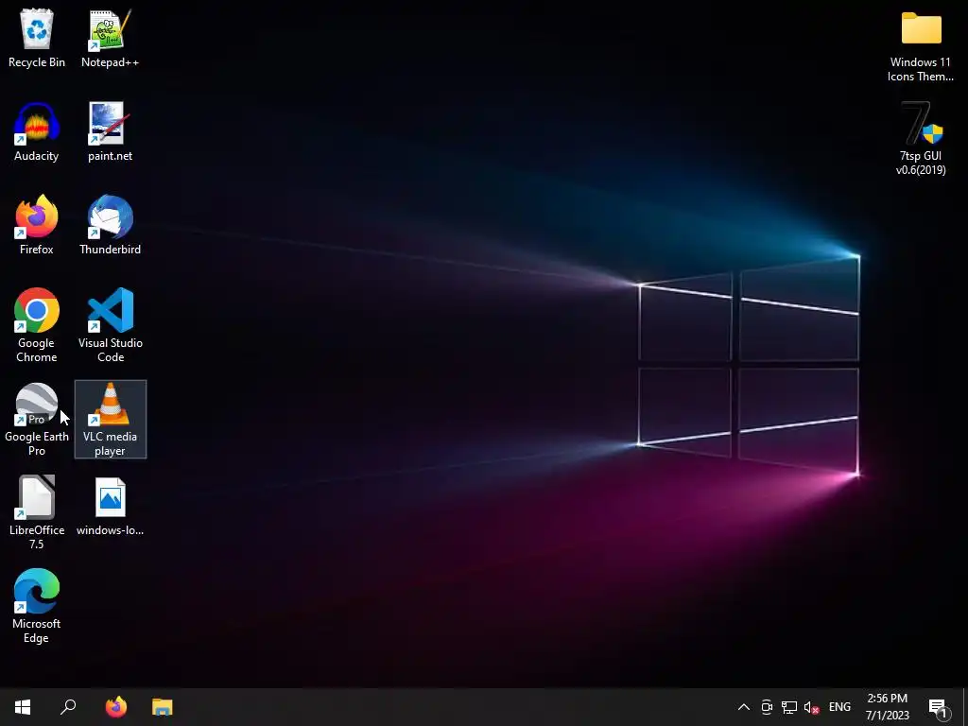Select the Notepad++ shortcut
The image size is (968, 726).
pos(110,38)
